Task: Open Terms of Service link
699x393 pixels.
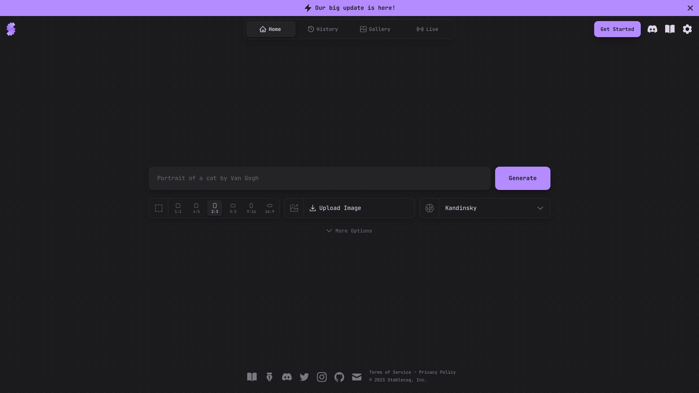Action: pos(390,372)
